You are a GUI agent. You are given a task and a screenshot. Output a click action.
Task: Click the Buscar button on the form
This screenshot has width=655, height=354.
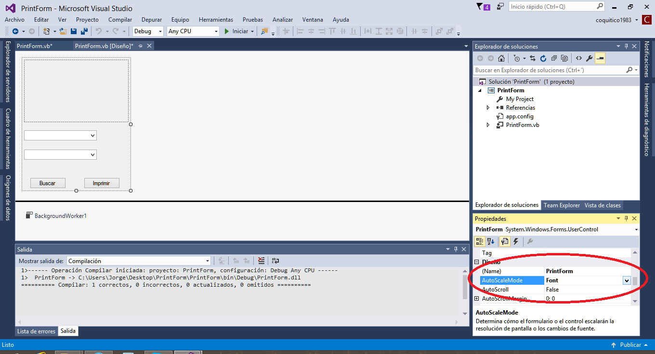(47, 183)
